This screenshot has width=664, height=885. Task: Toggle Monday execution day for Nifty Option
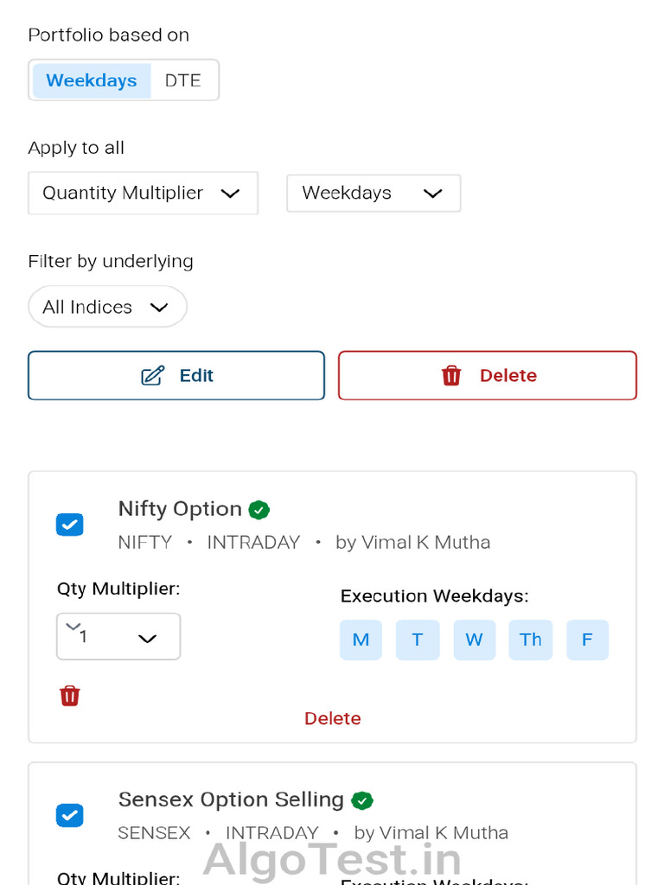coord(361,640)
